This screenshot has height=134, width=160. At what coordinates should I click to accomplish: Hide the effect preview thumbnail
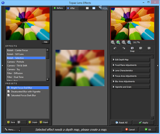[x=45, y=42]
